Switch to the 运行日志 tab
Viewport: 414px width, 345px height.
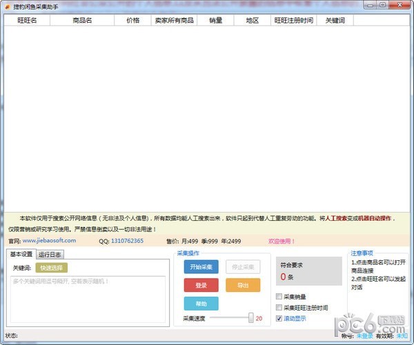tap(50, 255)
